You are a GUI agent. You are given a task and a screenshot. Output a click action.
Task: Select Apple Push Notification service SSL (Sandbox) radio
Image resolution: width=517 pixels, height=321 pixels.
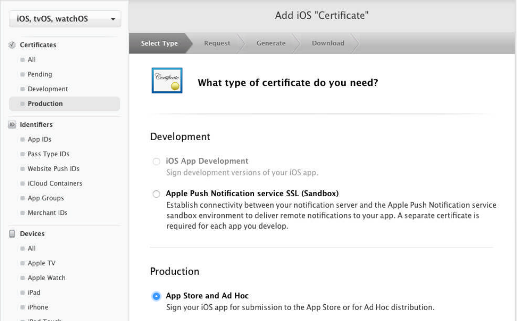157,194
